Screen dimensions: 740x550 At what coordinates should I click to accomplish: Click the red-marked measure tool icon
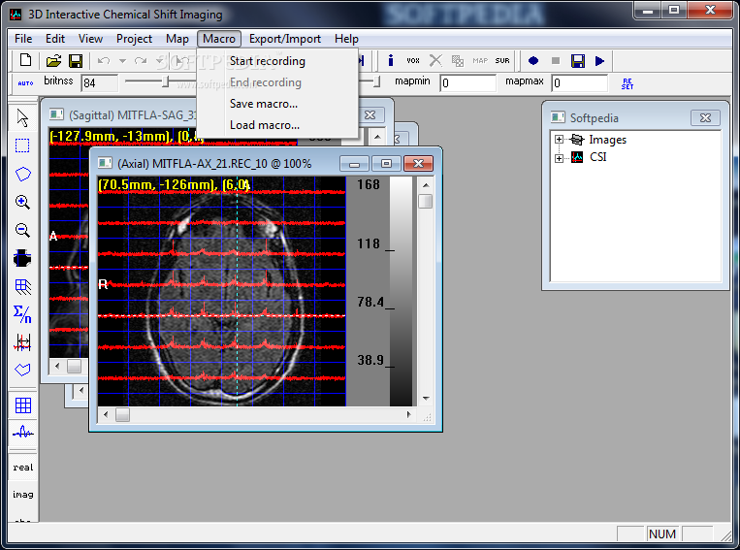pos(22,341)
